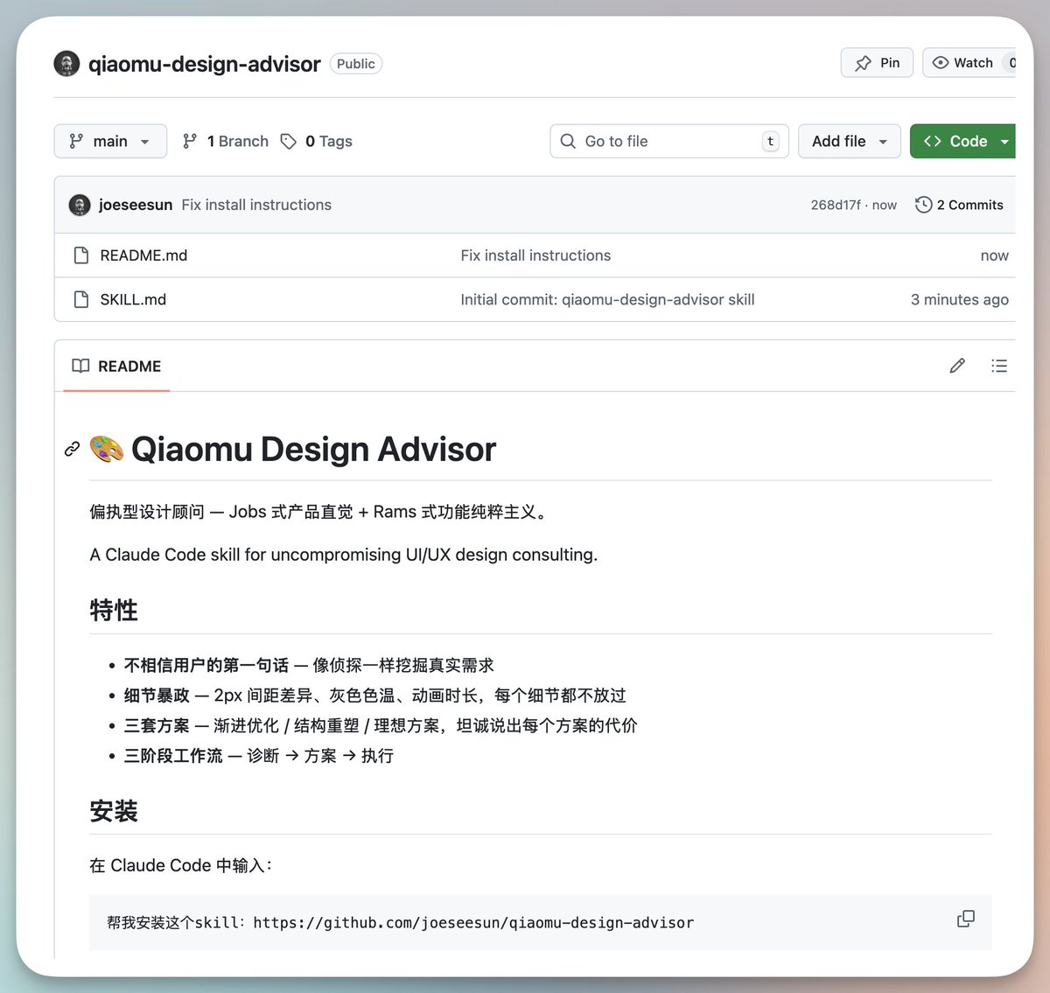
Task: Open the README.md row's commit message link
Action: click(x=535, y=255)
